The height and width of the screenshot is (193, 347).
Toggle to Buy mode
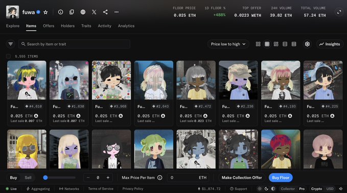point(13,178)
